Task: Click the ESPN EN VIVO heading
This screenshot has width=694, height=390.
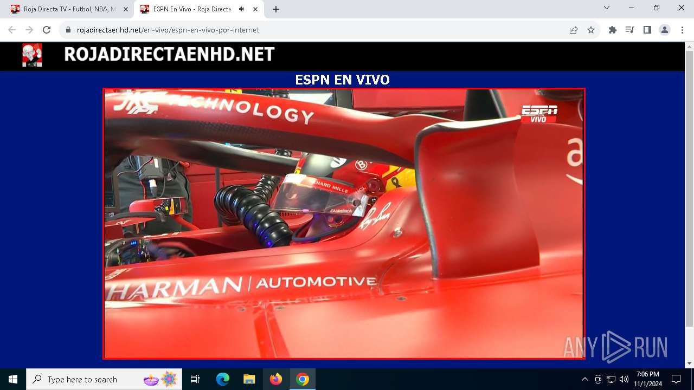Action: 342,80
